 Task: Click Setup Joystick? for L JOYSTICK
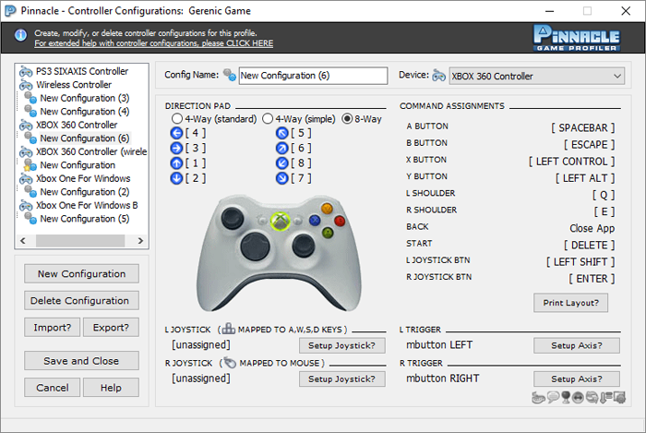(342, 345)
